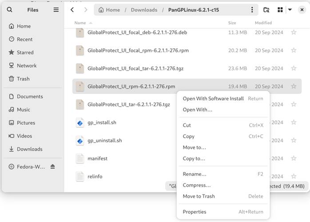Select GlobalProtect_UI_focal_deb-6.2.1.1-276.deb file icon

[x=80, y=32]
